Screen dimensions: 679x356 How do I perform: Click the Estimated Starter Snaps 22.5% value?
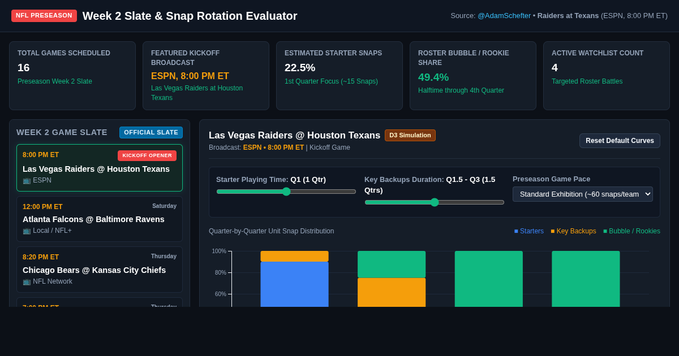coord(300,68)
